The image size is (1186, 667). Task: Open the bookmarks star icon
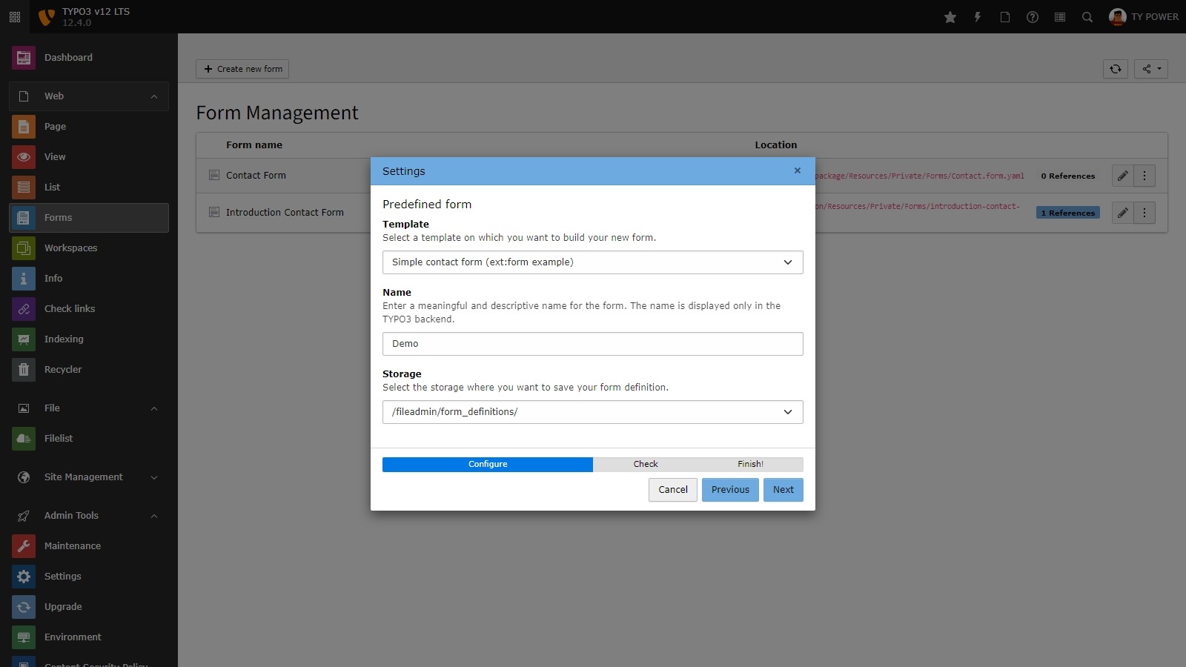[x=950, y=17]
